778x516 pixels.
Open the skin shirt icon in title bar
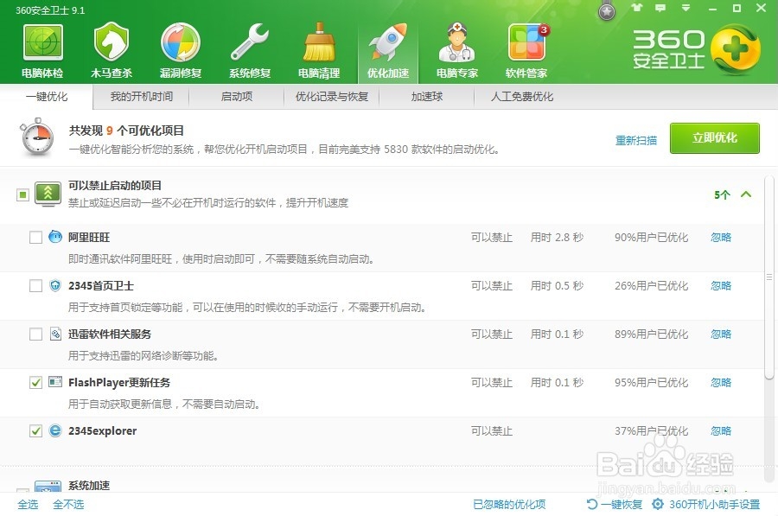637,8
